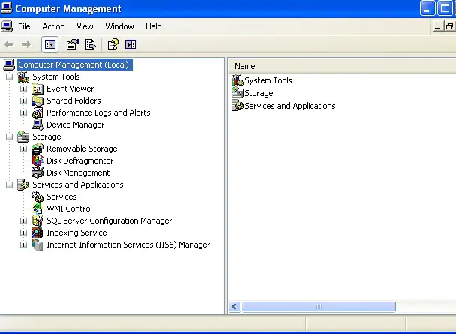Click the System Tools tree icon
This screenshot has width=456, height=334.
[x=23, y=77]
